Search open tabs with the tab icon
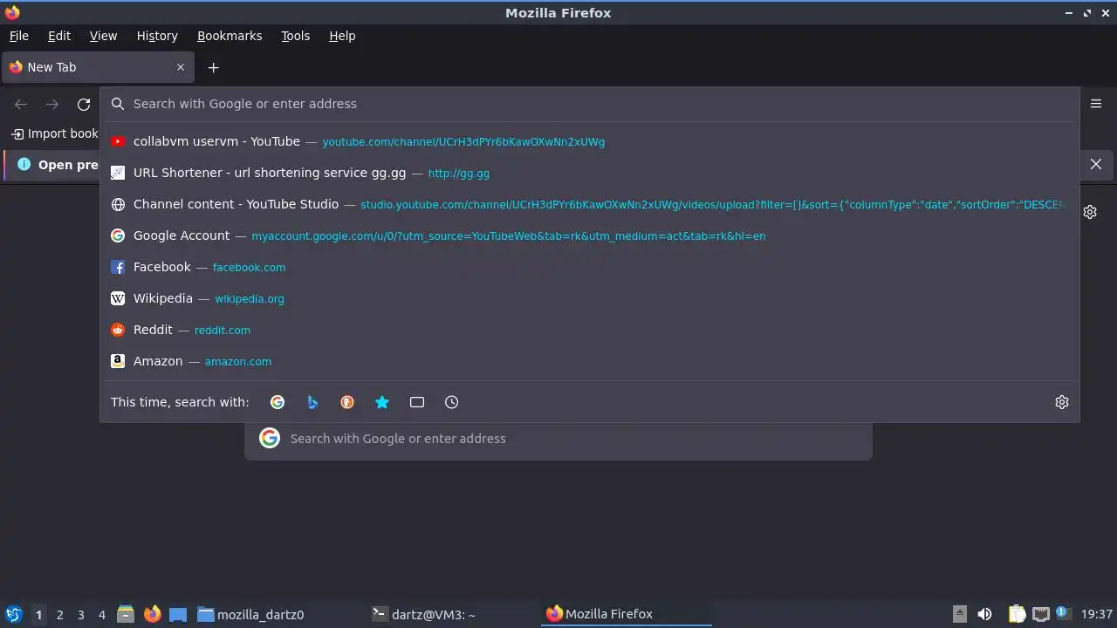1117x628 pixels. coord(417,402)
